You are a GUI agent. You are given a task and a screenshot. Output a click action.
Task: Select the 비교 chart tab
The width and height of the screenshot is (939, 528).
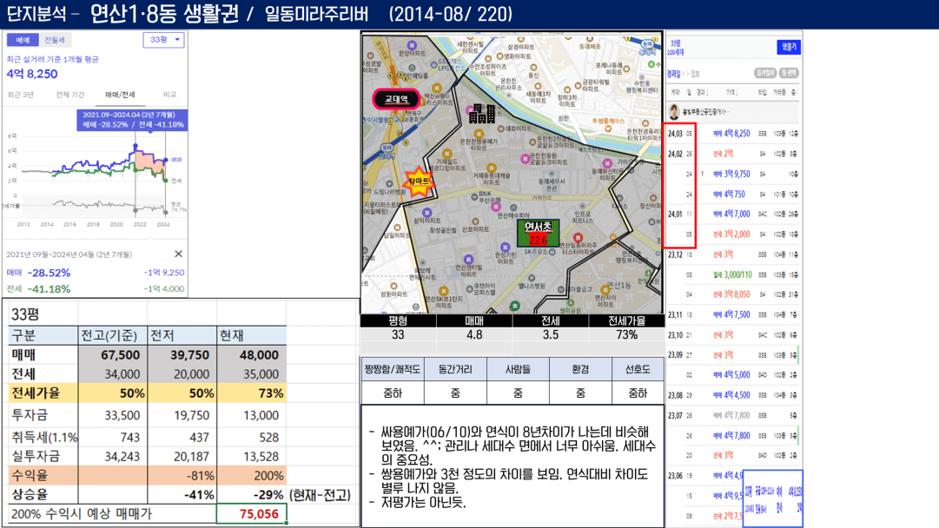pyautogui.click(x=169, y=95)
